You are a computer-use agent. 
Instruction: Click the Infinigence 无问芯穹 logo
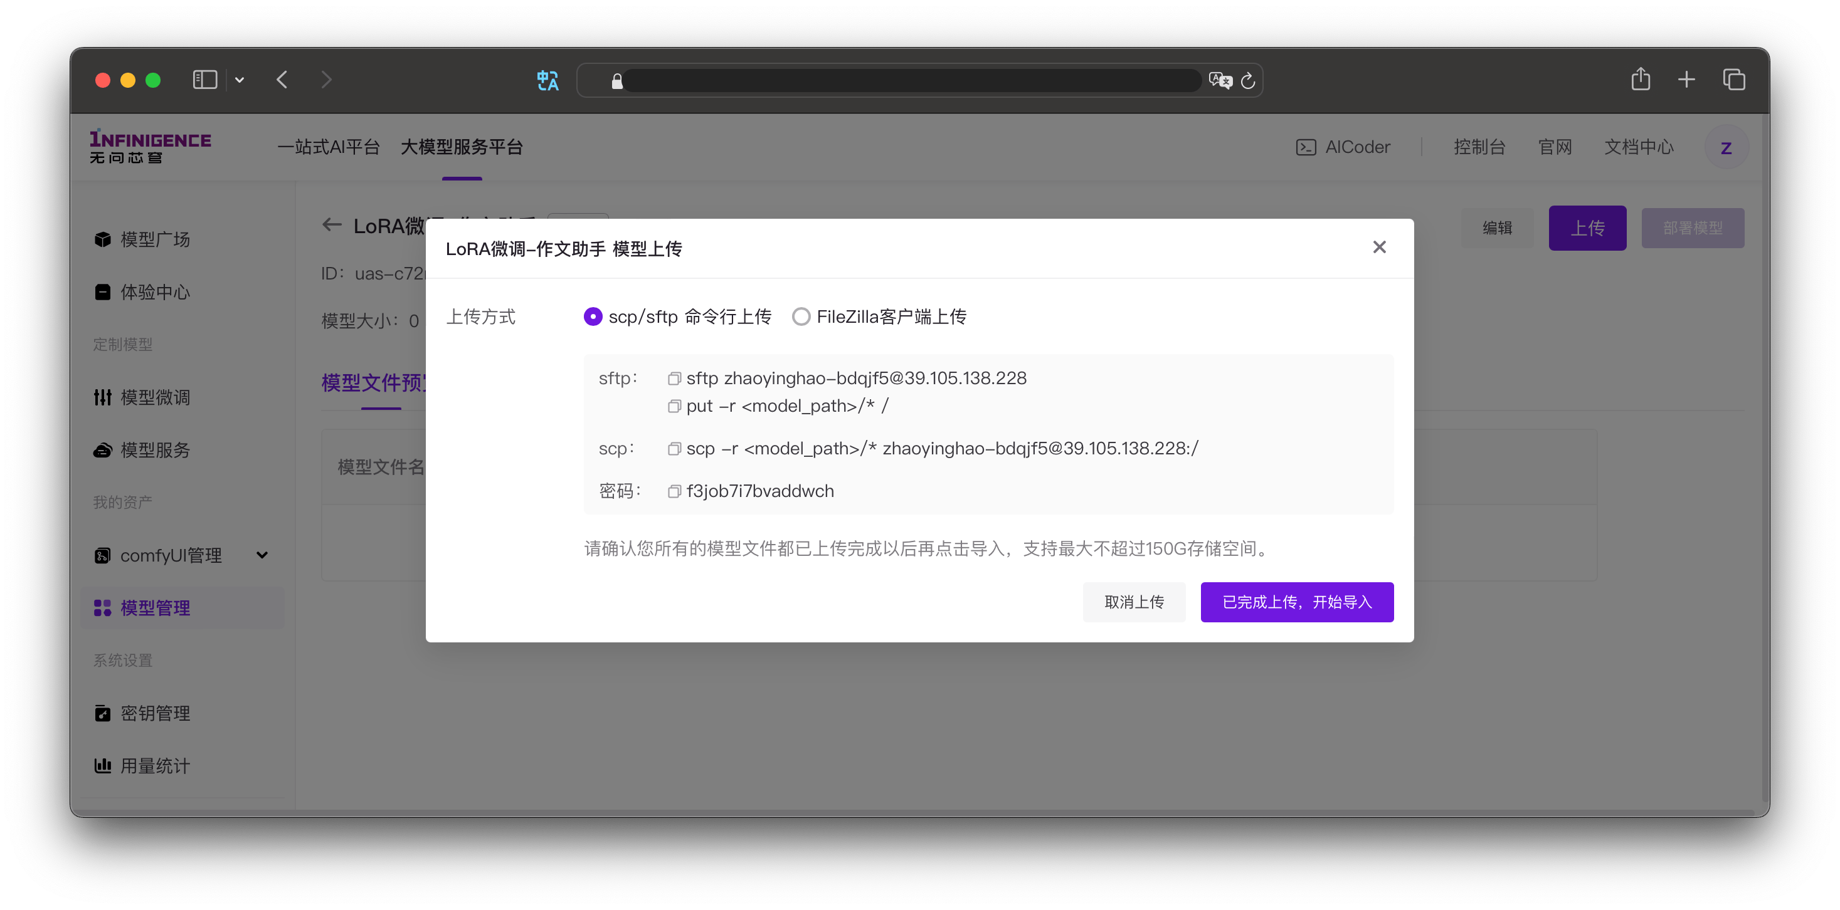coord(150,147)
